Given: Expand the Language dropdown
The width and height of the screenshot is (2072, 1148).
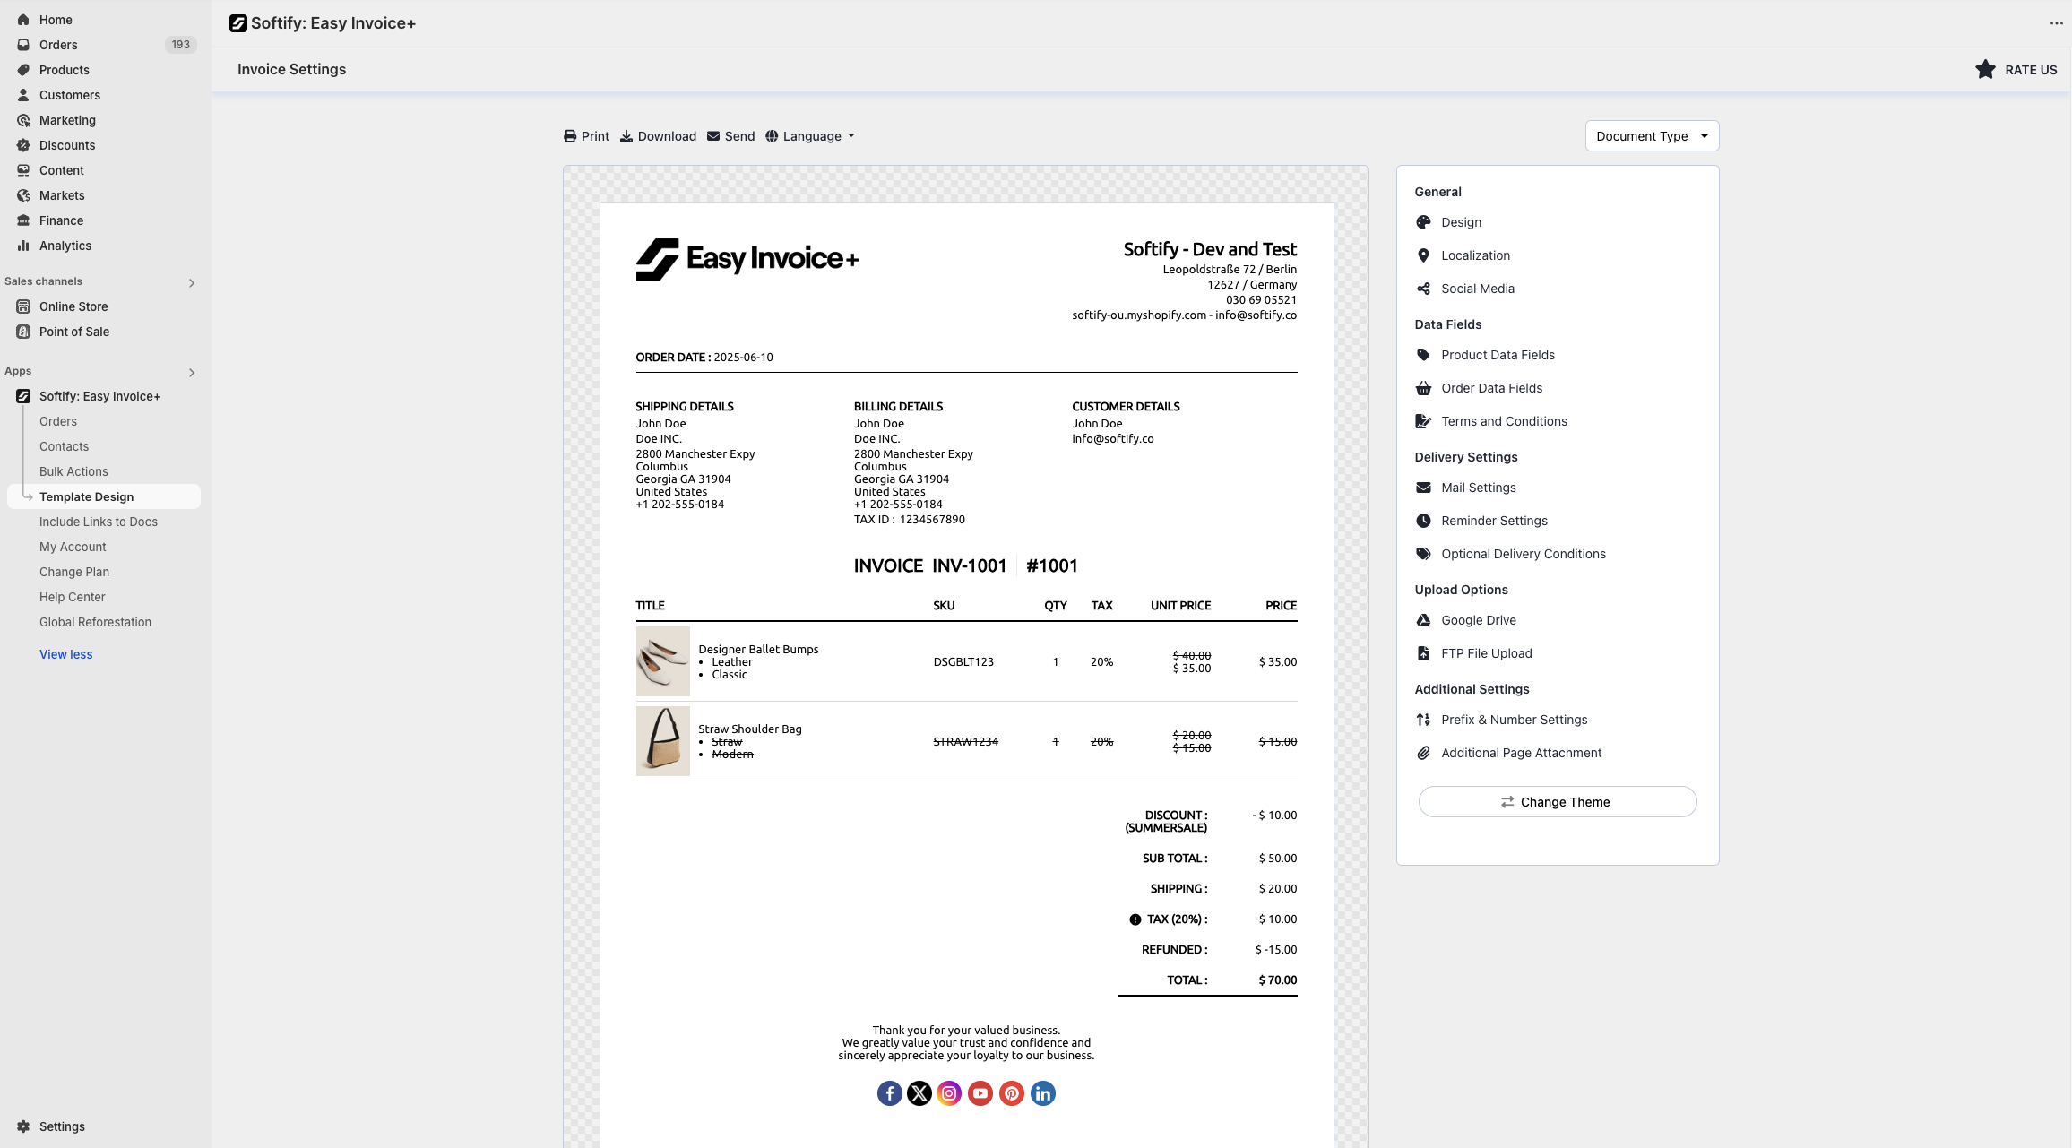Looking at the screenshot, I should point(811,136).
